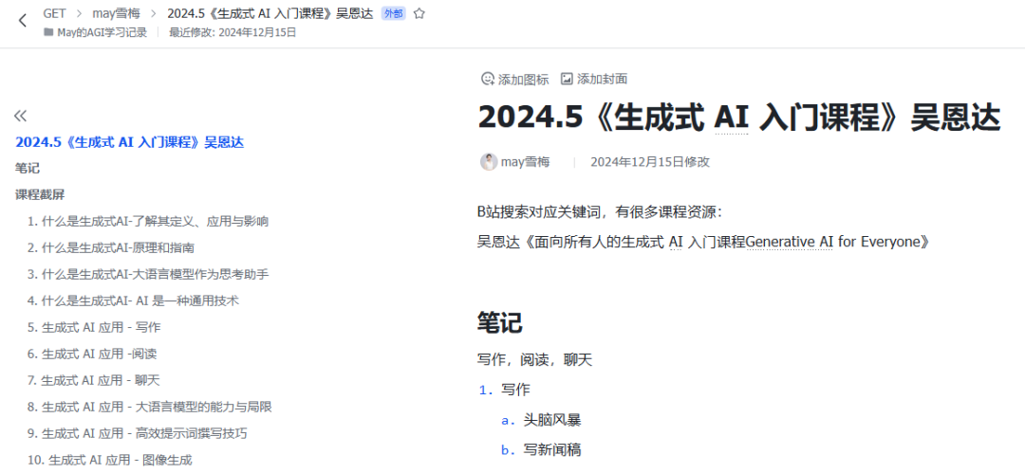
Task: Open outline item 9 高效提示词撰写技巧
Action: pos(138,433)
